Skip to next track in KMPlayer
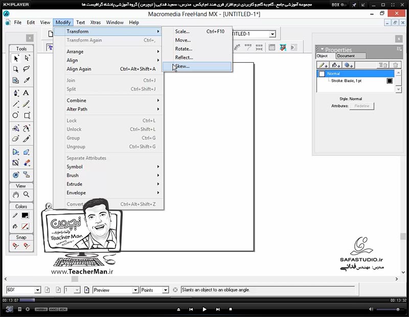The width and height of the screenshot is (409, 317). coord(218,309)
